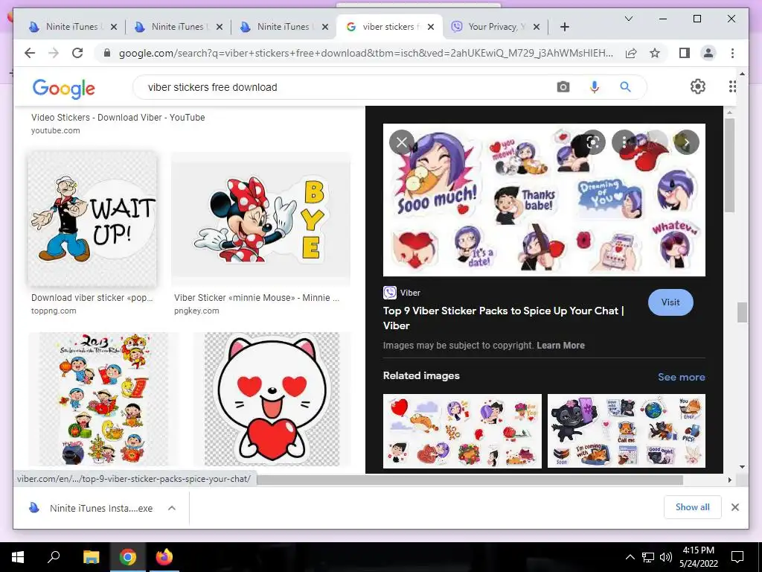Click the blue Google search magnifier
Image resolution: width=762 pixels, height=572 pixels.
[x=625, y=87]
